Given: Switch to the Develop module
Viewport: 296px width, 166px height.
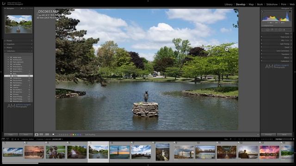Looking at the screenshot, I should 240,4.
